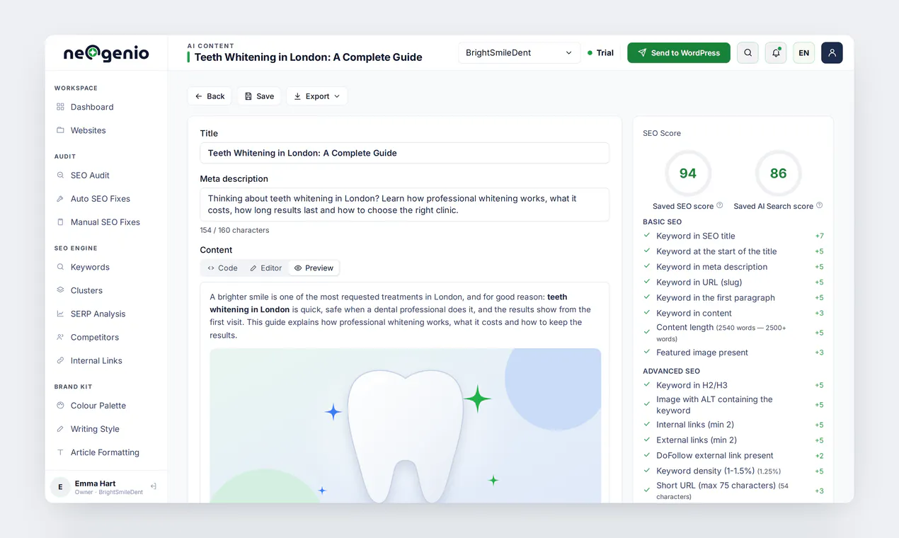Click the Manual SEO Fixes clipboard icon

60,222
